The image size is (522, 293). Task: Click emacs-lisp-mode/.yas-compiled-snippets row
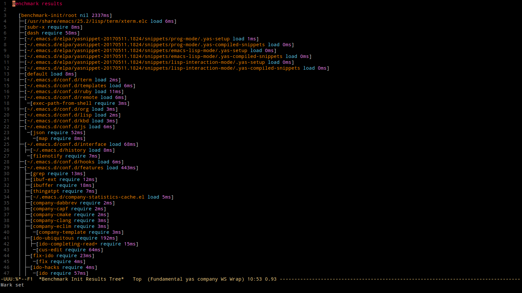click(x=168, y=56)
